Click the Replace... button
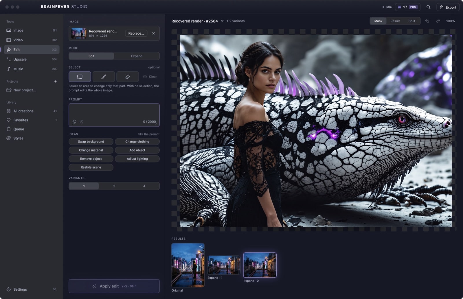This screenshot has height=299, width=463. click(136, 33)
